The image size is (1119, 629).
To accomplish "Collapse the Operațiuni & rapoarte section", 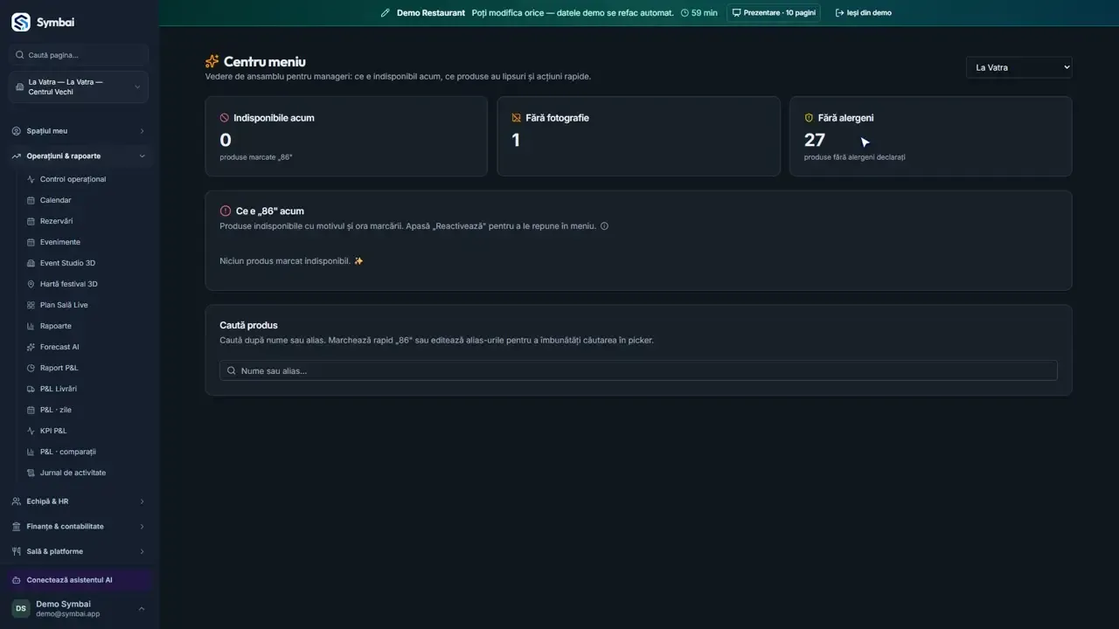I will tap(79, 156).
